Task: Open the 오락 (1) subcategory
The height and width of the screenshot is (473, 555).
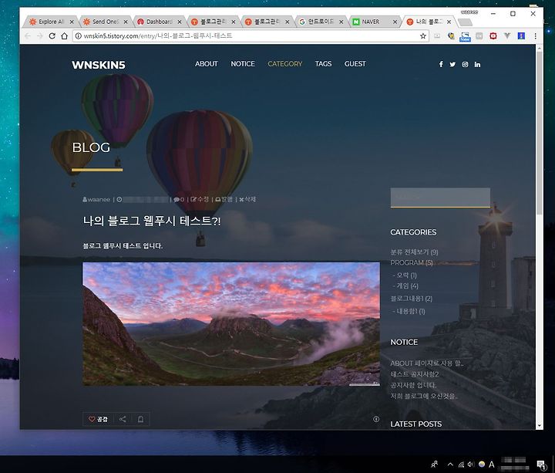Action: [405, 275]
